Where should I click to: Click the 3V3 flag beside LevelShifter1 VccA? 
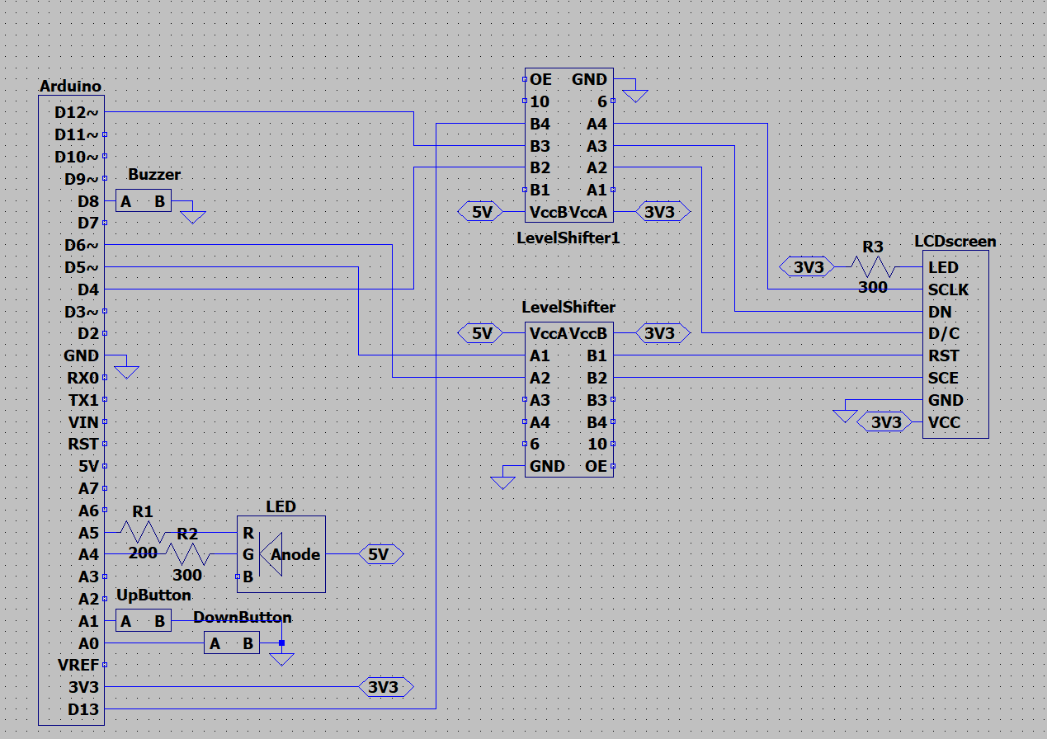point(663,212)
